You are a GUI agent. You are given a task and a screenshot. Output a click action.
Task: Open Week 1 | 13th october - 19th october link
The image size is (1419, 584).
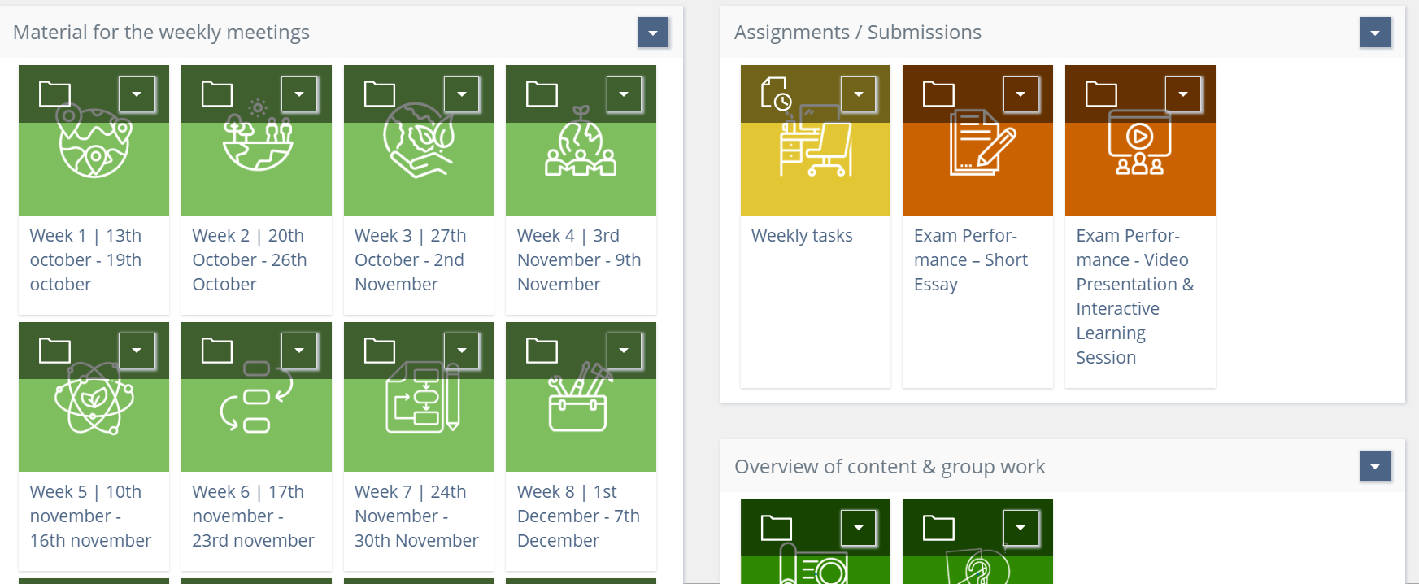[x=85, y=259]
